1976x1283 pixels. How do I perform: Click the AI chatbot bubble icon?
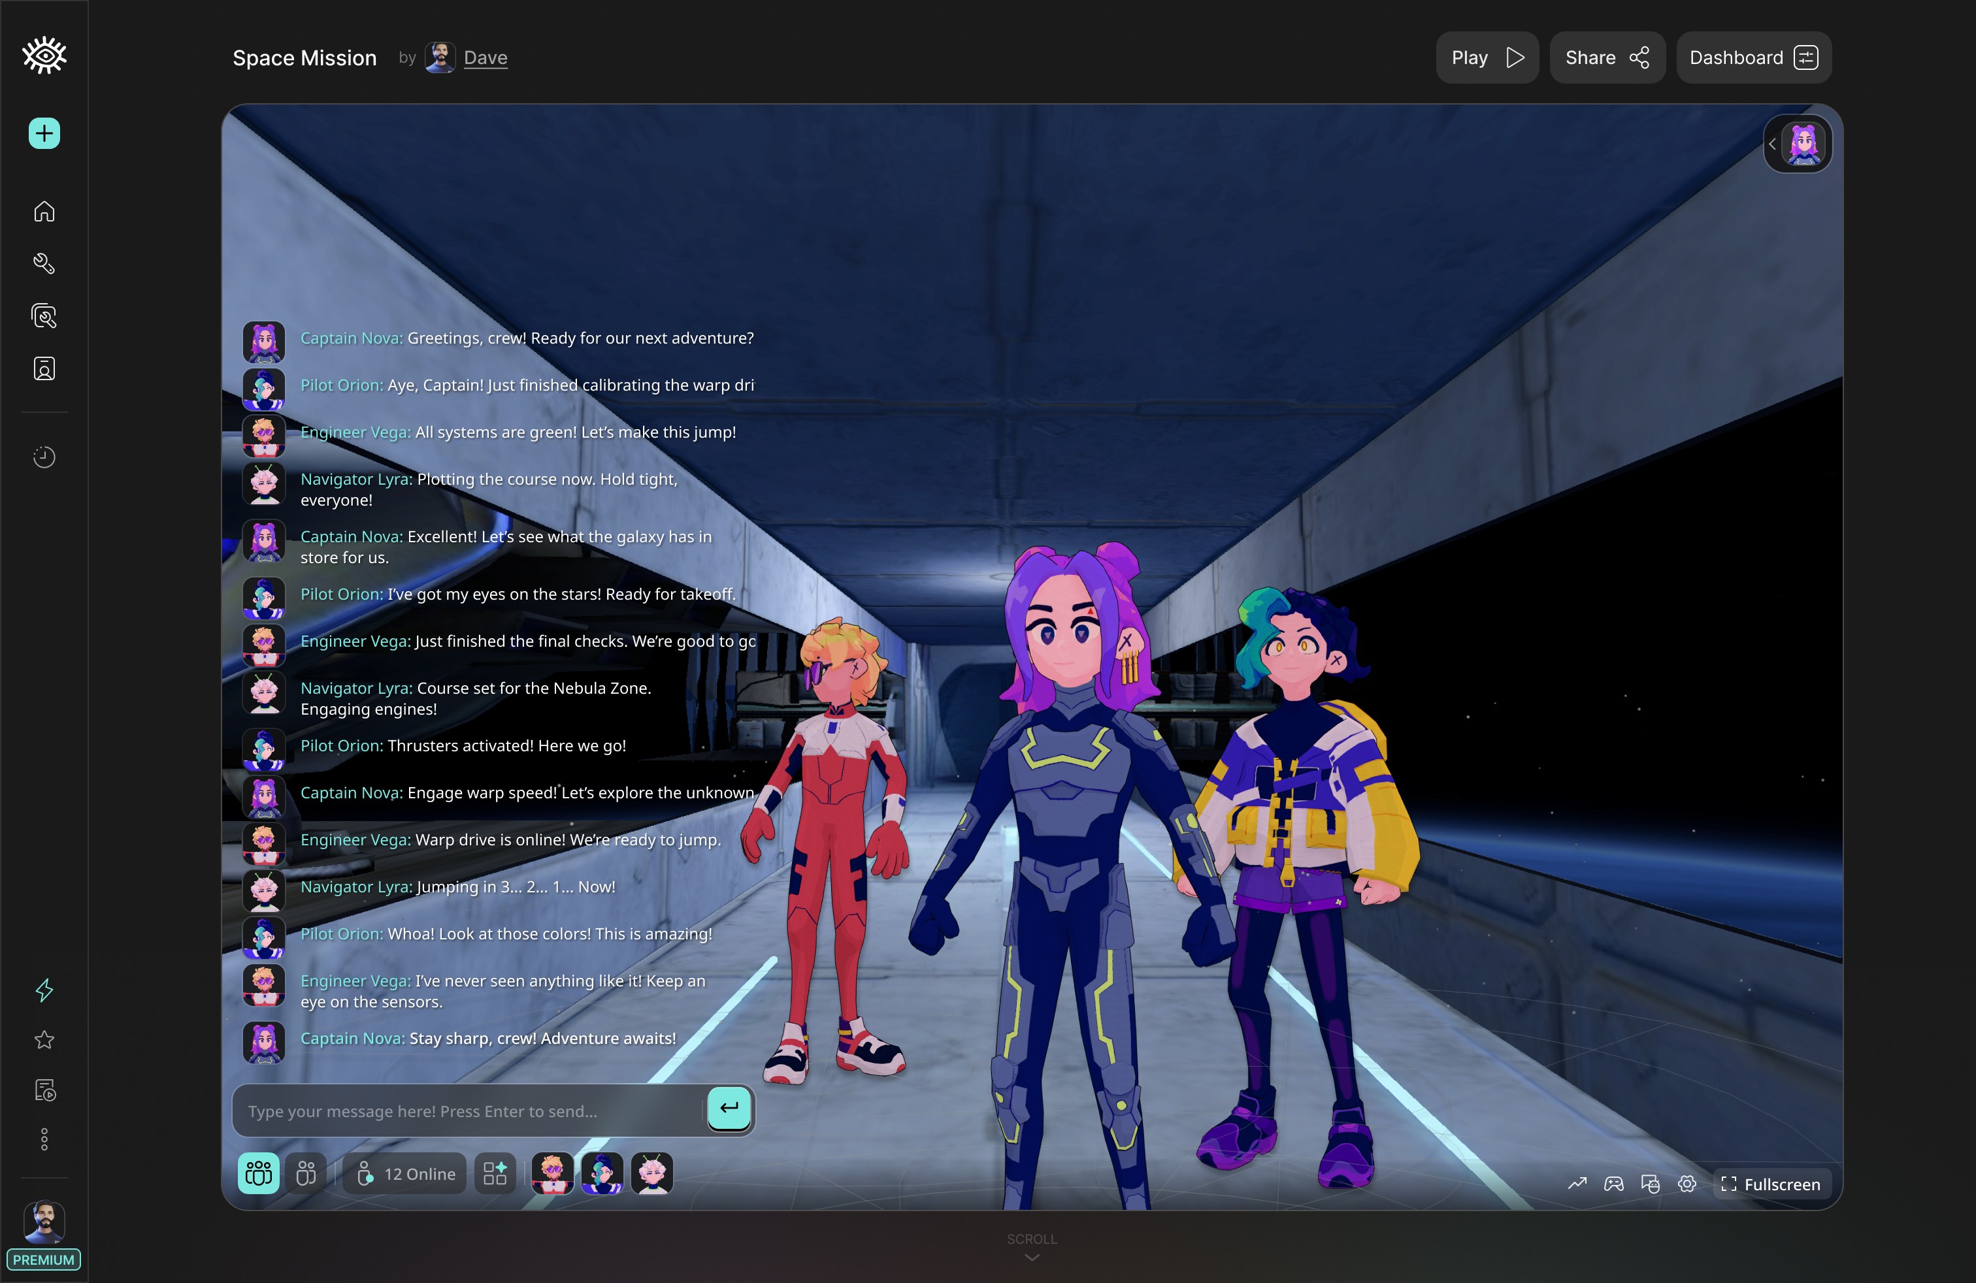coord(1650,1184)
